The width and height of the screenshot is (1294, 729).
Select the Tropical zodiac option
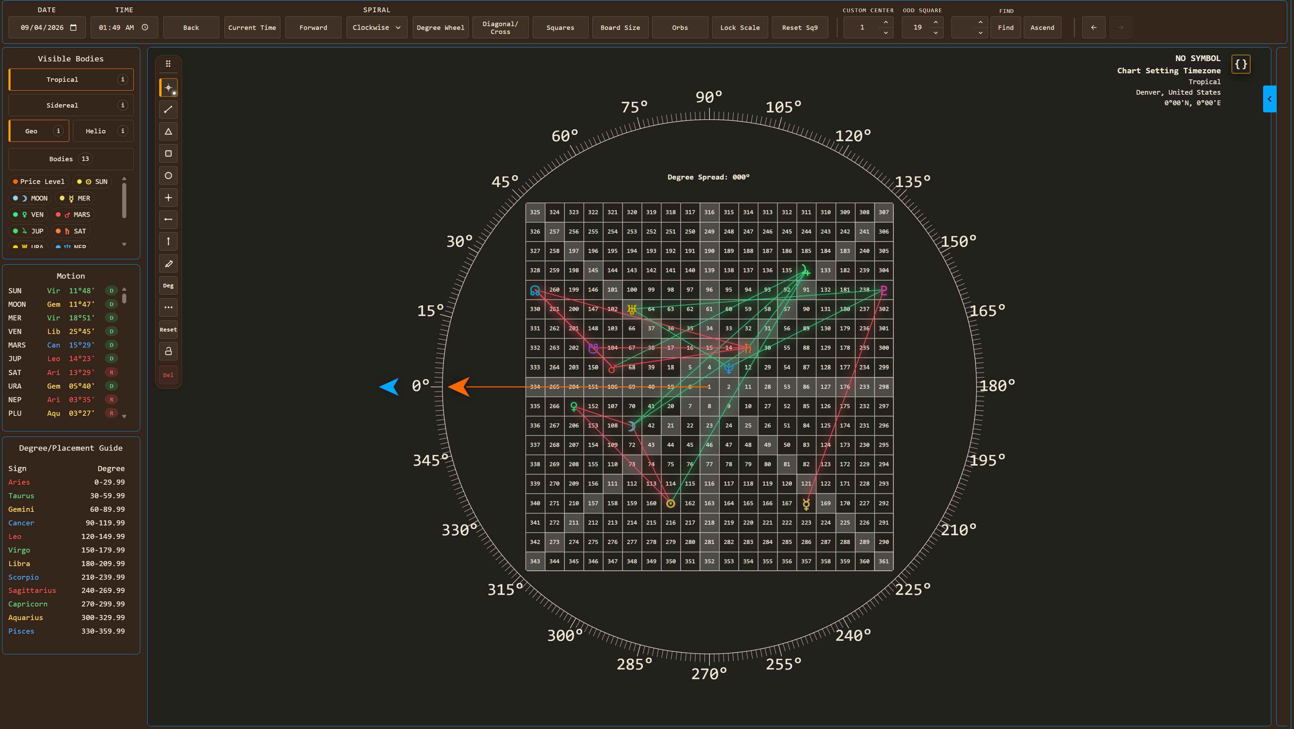[x=71, y=79]
